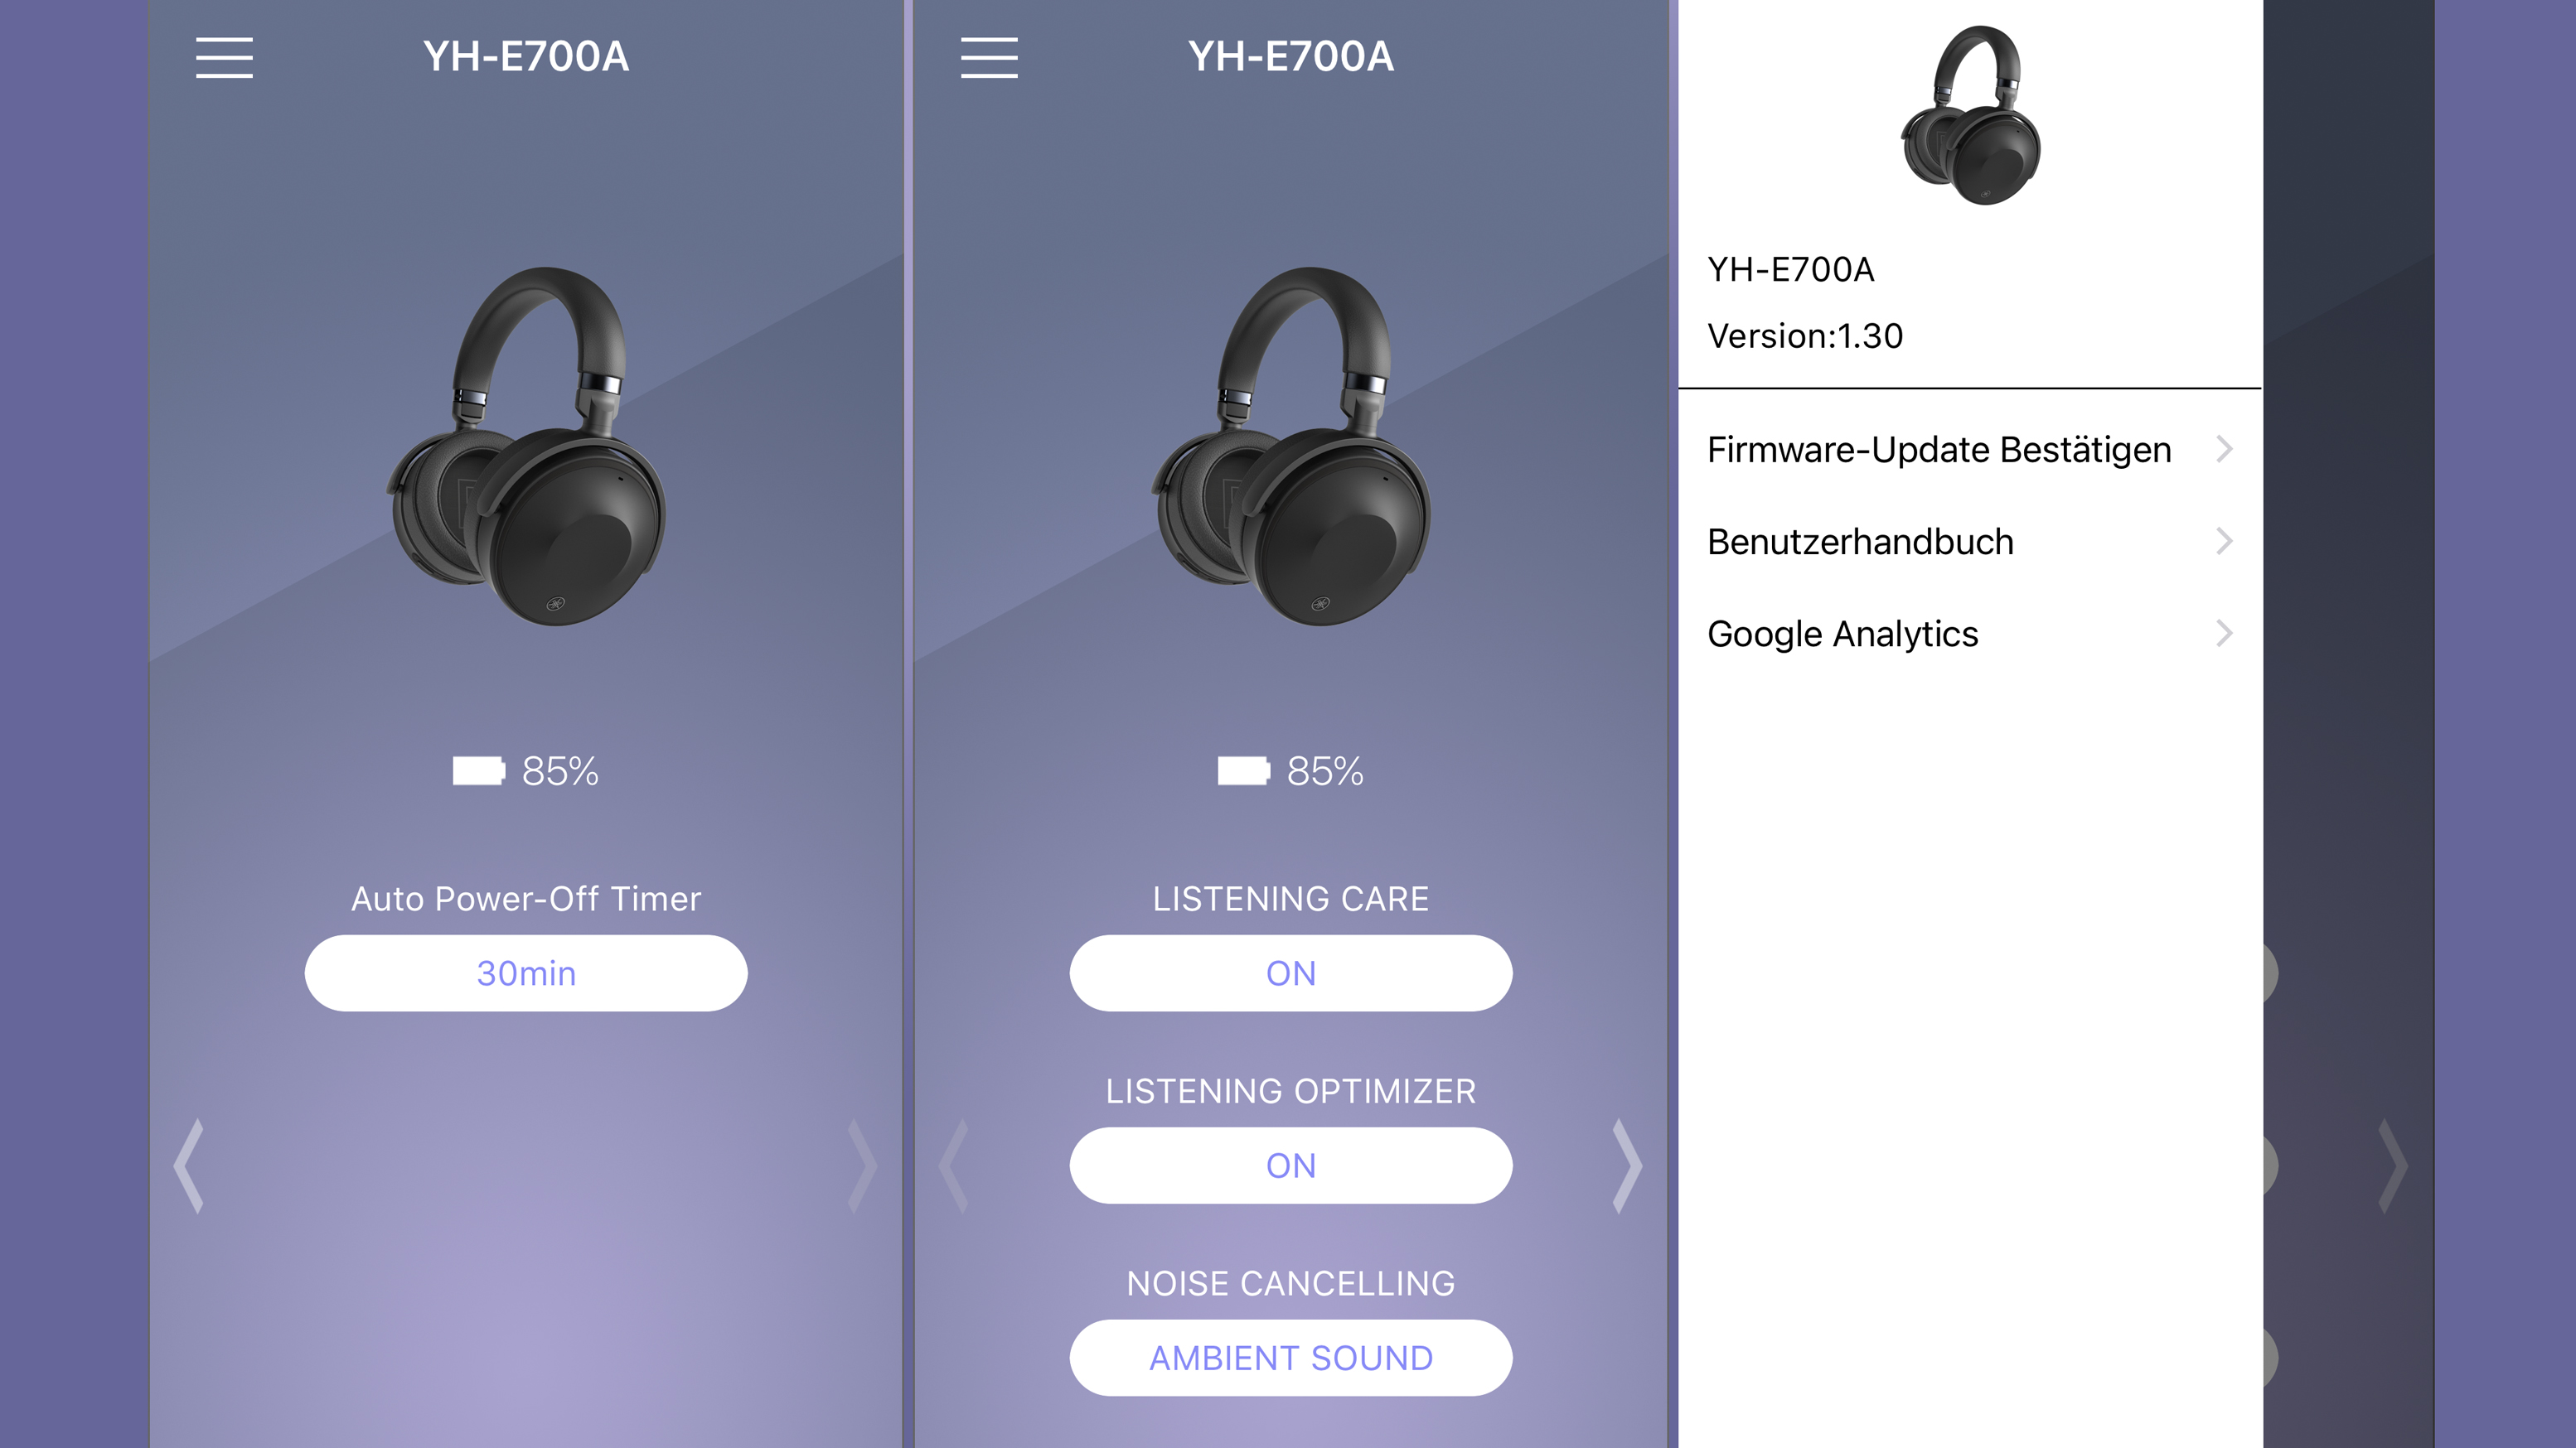Tap Firmware-Update Bestätigen text

point(1939,450)
